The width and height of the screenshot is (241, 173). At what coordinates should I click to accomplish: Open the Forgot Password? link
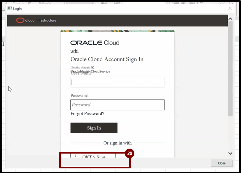point(87,114)
